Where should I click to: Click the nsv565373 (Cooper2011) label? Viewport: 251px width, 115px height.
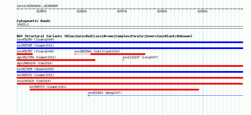[48, 87]
